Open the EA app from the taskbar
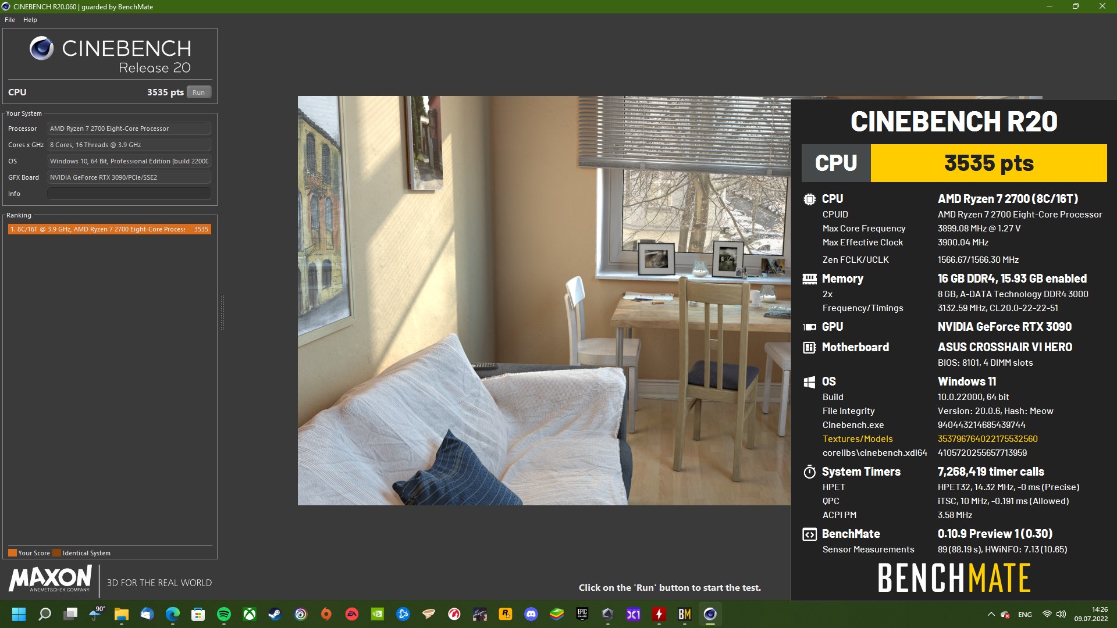Image resolution: width=1117 pixels, height=628 pixels. [x=352, y=614]
